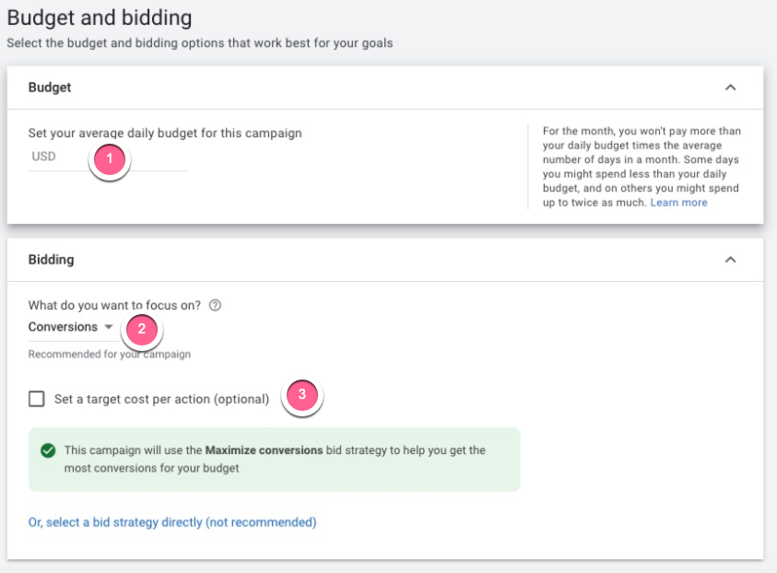The width and height of the screenshot is (777, 573).
Task: Click the Budget card header title
Action: [x=50, y=88]
